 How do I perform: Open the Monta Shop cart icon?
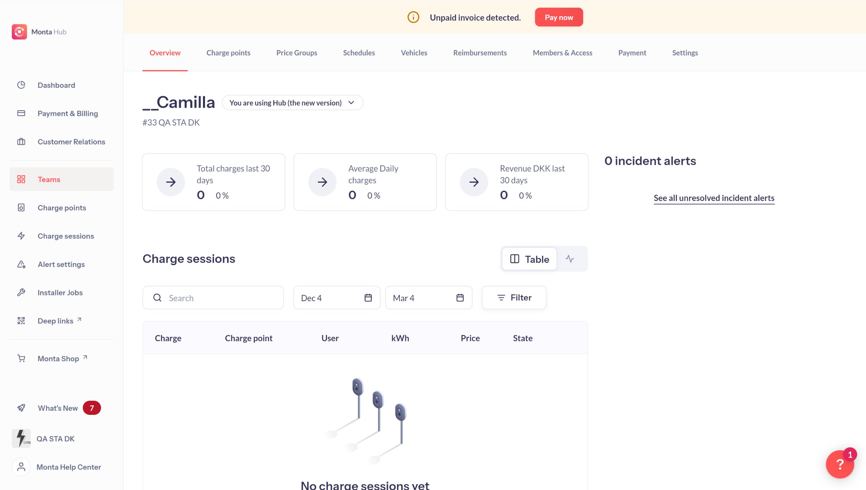(x=21, y=358)
